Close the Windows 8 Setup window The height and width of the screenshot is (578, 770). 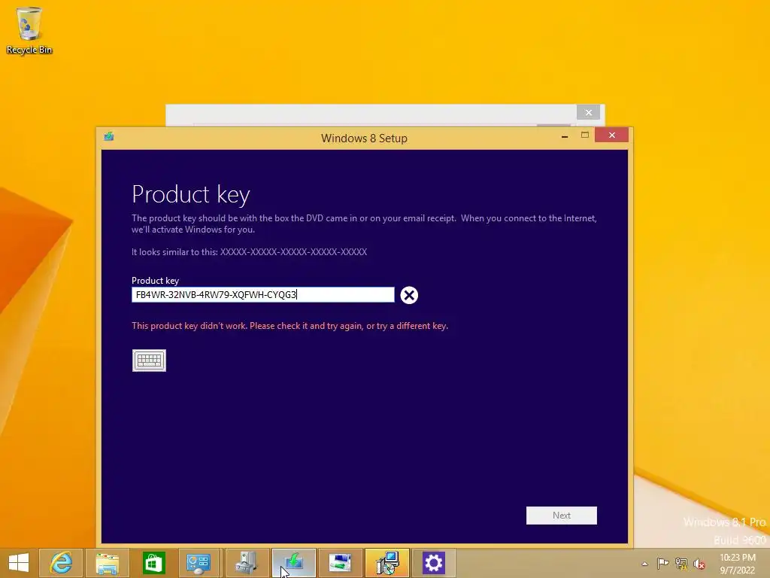tap(612, 135)
